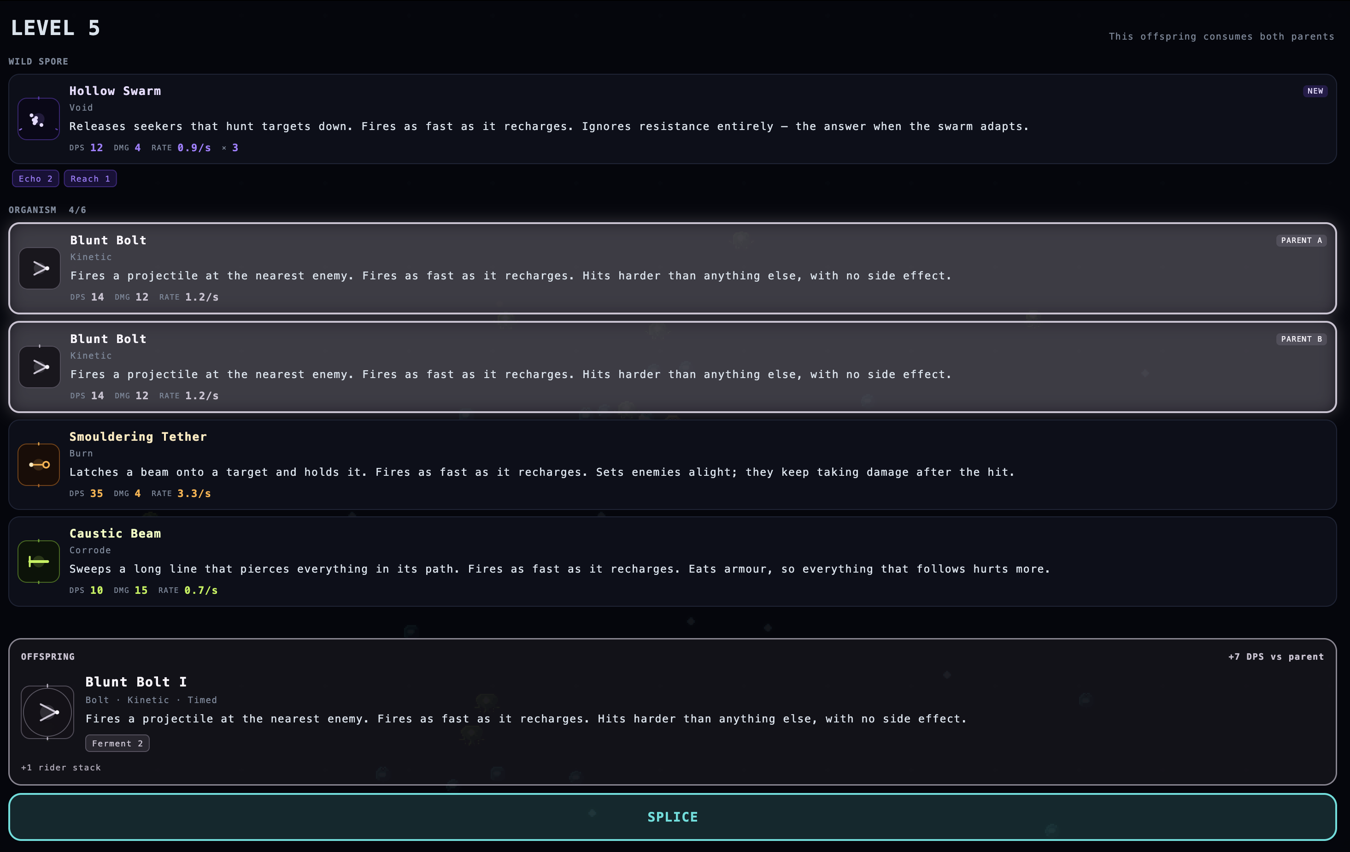Click Smouldering Tether's Burn type label
Image resolution: width=1350 pixels, height=852 pixels.
(x=81, y=453)
